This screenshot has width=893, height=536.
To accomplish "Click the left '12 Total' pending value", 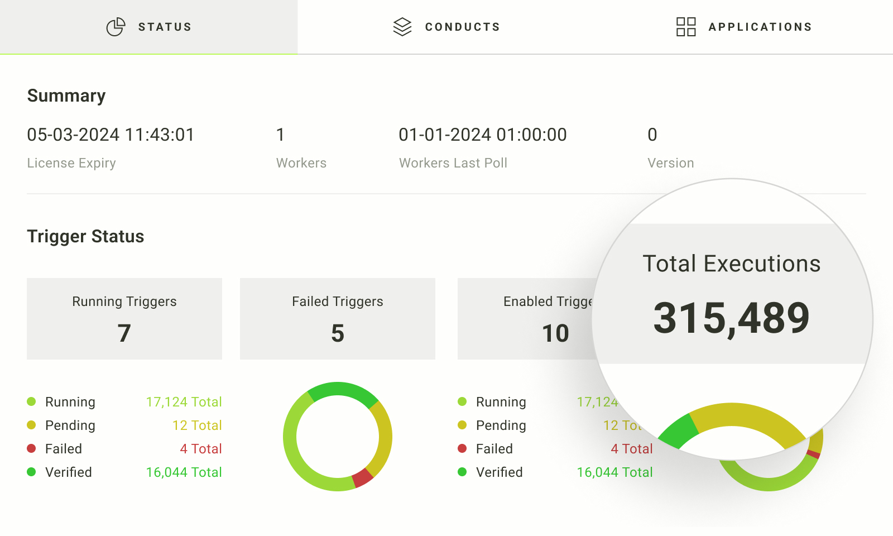I will (x=197, y=425).
